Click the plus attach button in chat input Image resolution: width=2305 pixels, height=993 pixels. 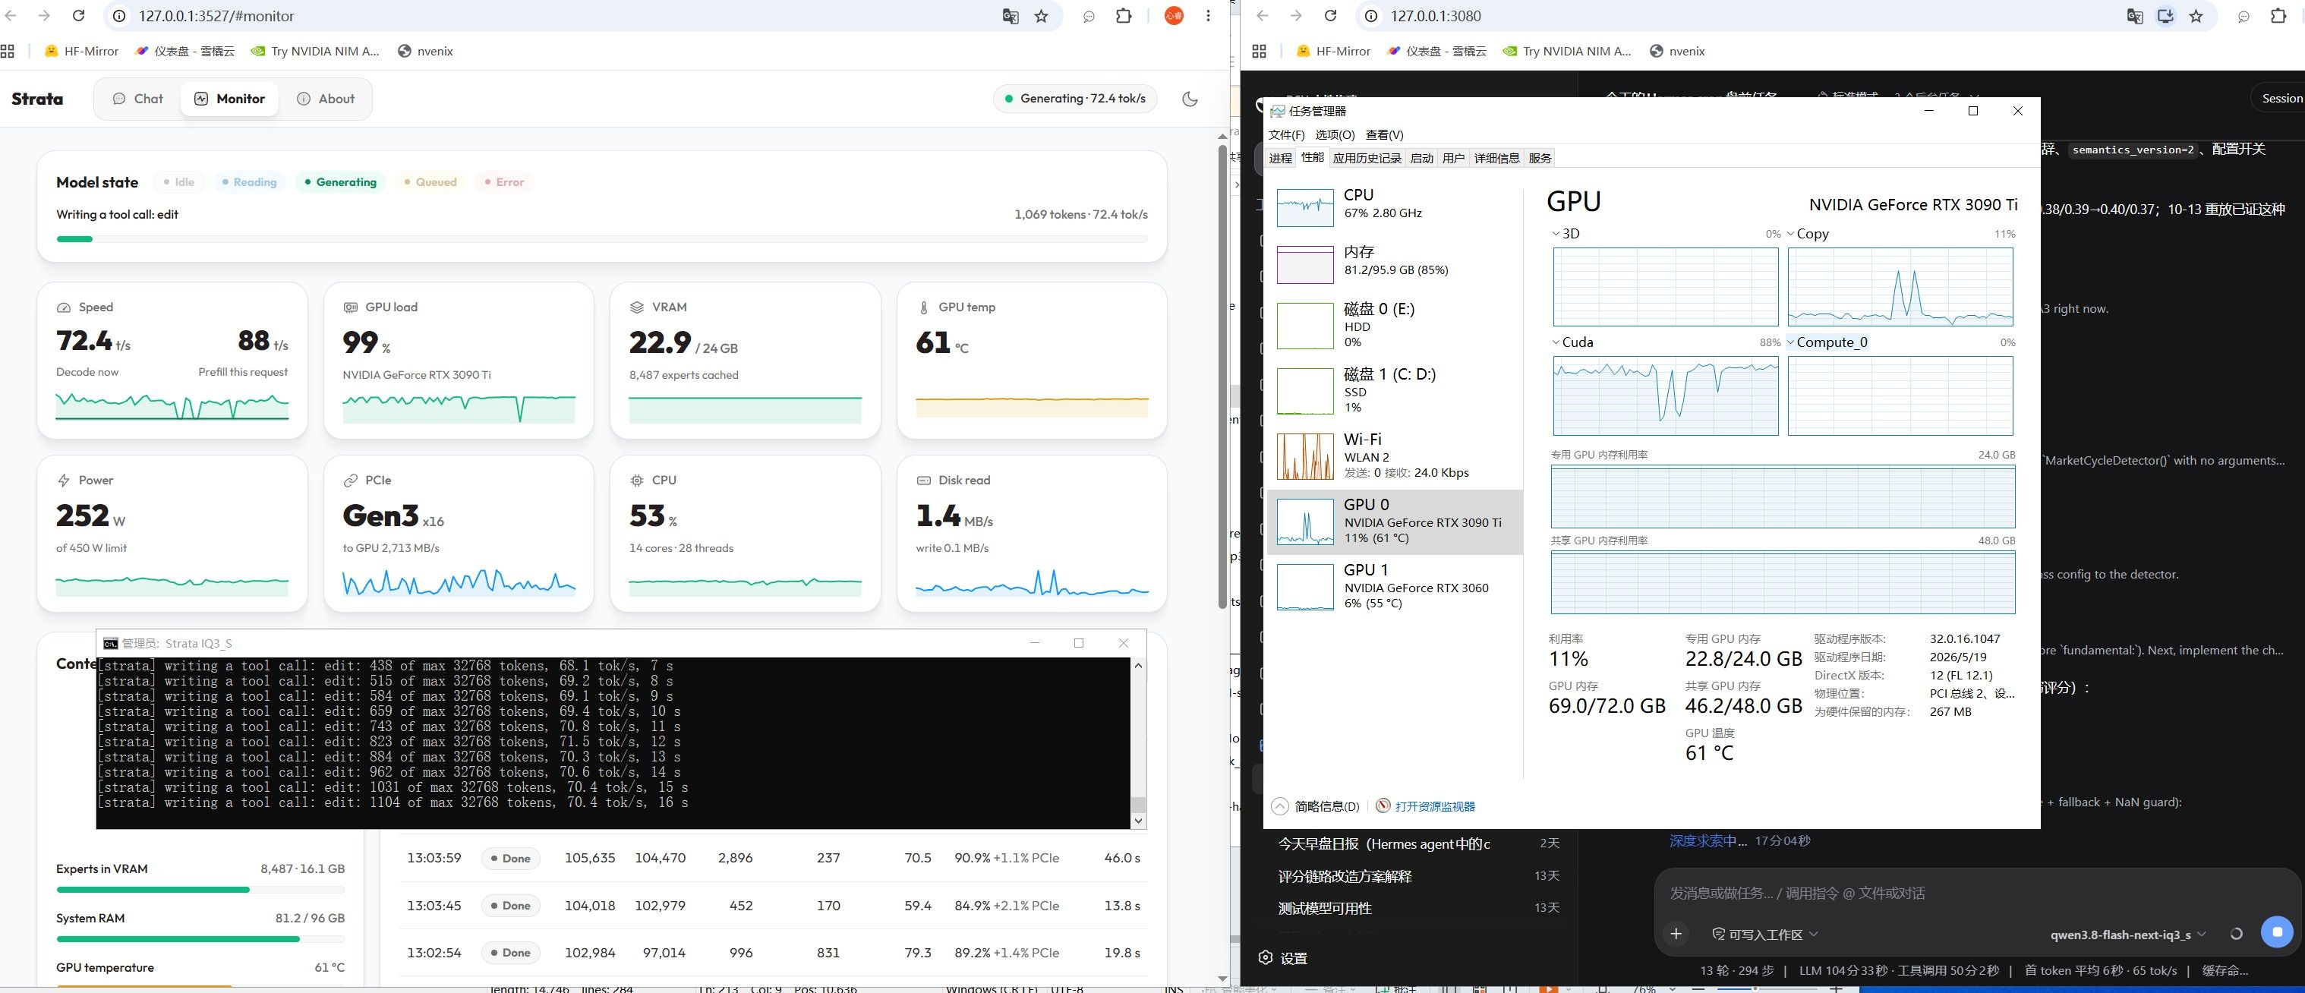coord(1676,934)
